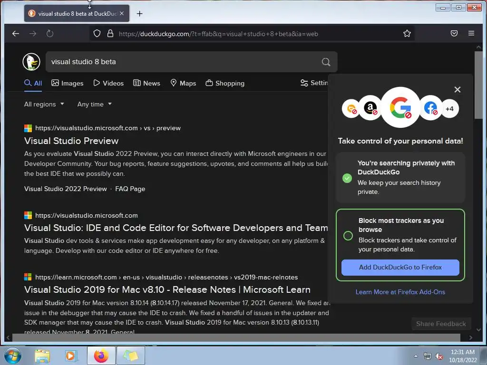Image resolution: width=487 pixels, height=365 pixels.
Task: Open the taskbar clock and date
Action: pyautogui.click(x=462, y=356)
